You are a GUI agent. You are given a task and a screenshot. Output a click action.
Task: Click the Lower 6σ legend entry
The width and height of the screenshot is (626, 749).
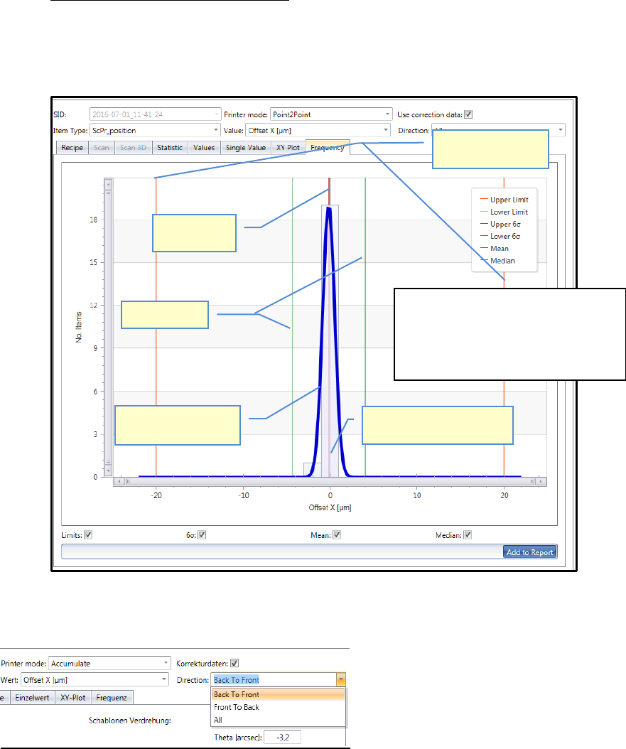(500, 236)
